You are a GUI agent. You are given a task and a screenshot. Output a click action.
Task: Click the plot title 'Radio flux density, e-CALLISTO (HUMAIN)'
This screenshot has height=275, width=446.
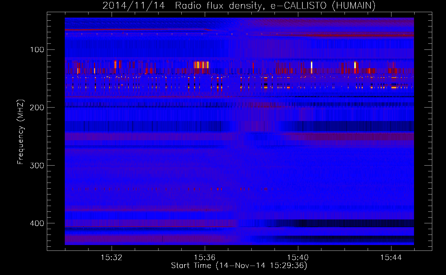tap(275, 6)
